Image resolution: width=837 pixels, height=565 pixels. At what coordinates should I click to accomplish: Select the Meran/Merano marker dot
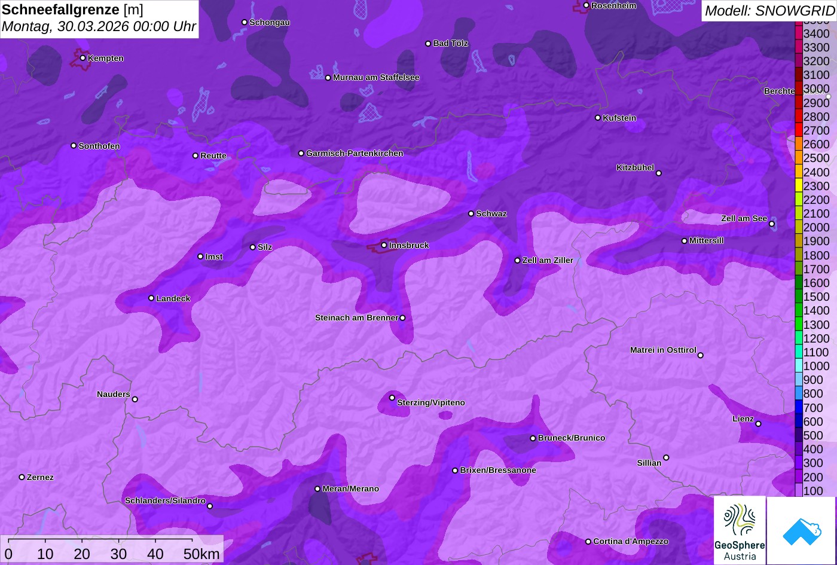point(317,488)
